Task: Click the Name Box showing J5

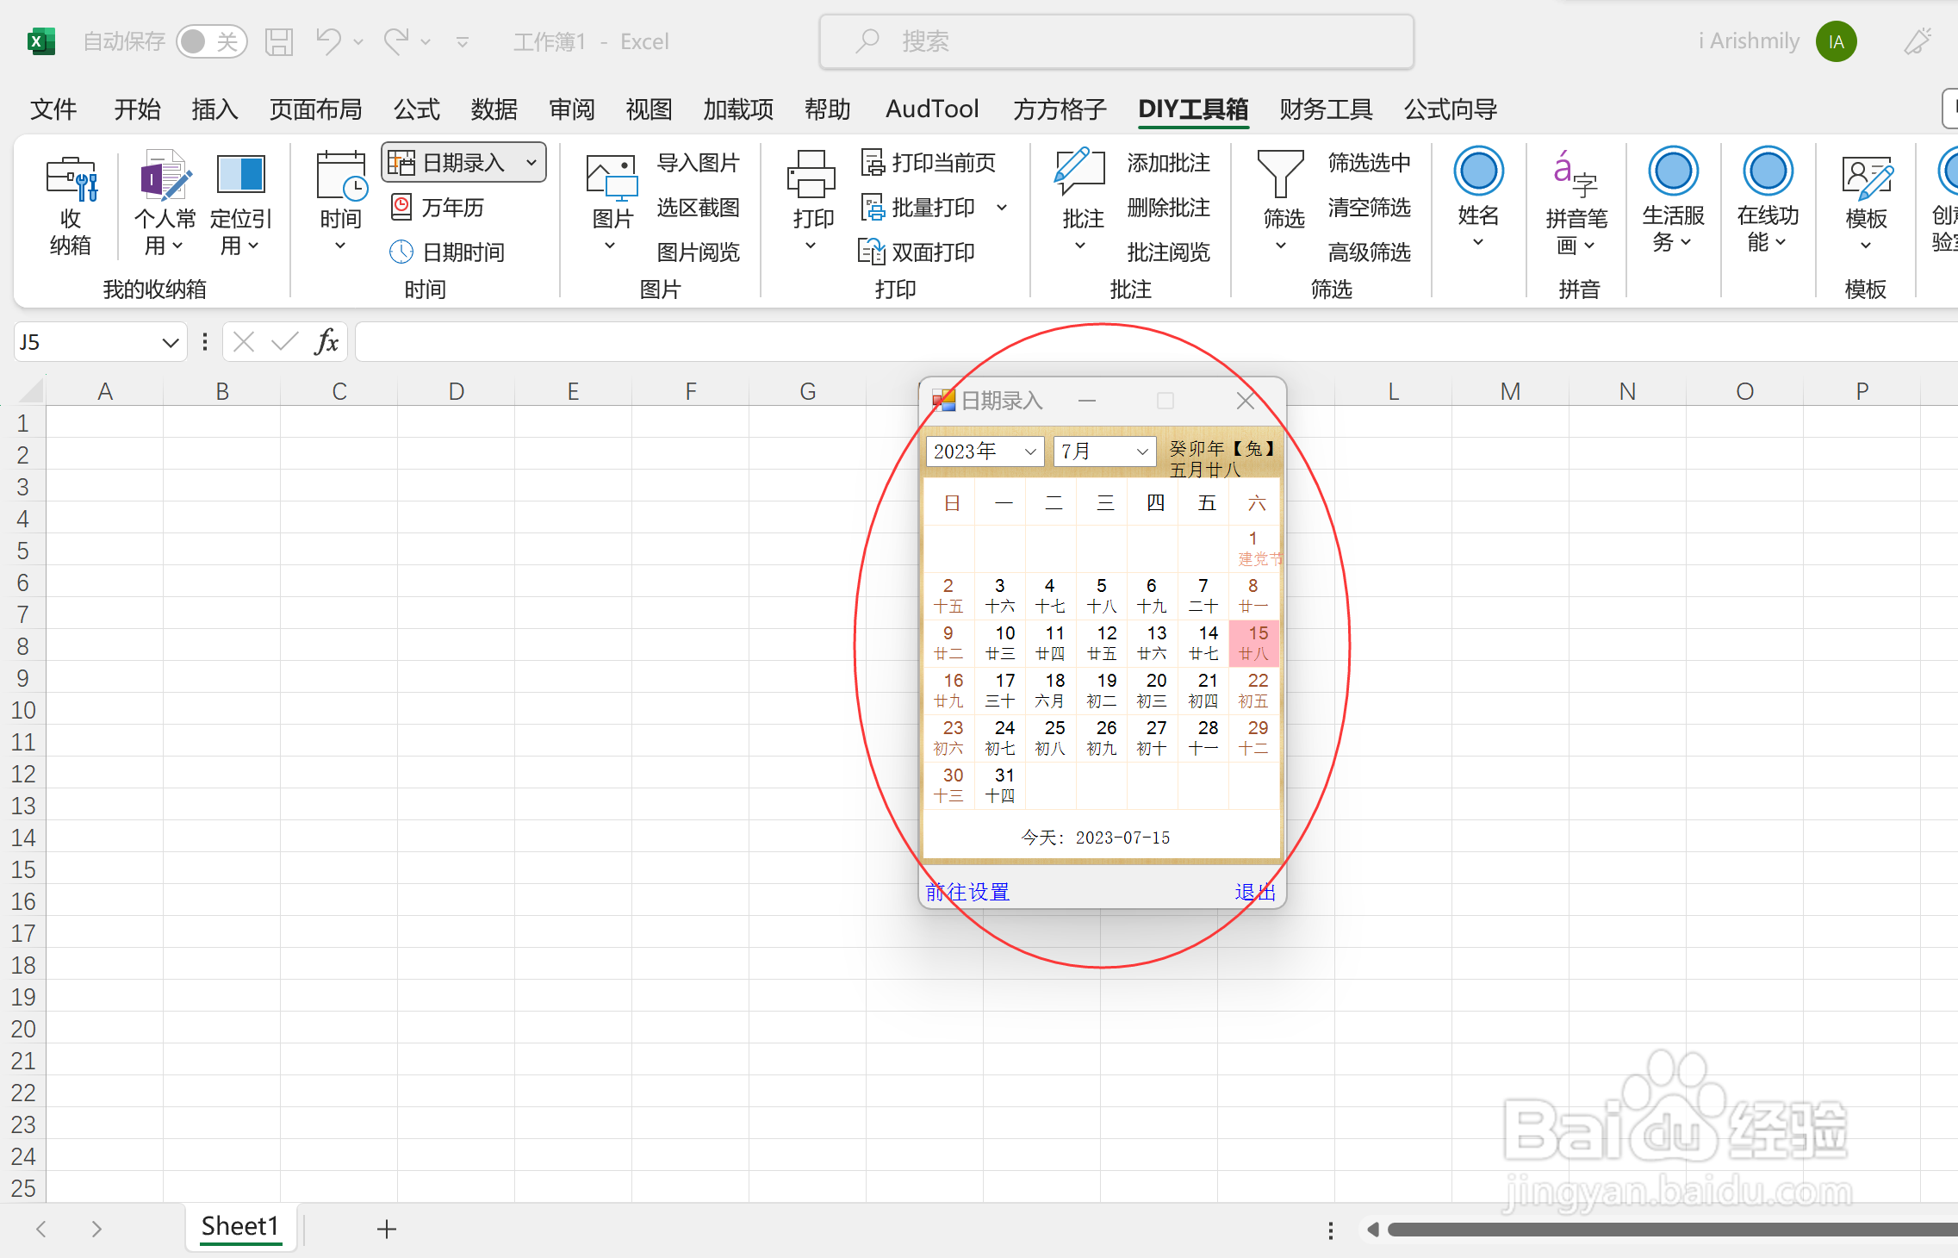Action: pos(86,342)
